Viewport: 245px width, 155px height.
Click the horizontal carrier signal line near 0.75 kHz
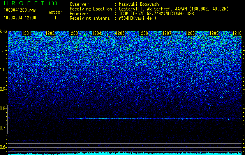click(x=151, y=118)
